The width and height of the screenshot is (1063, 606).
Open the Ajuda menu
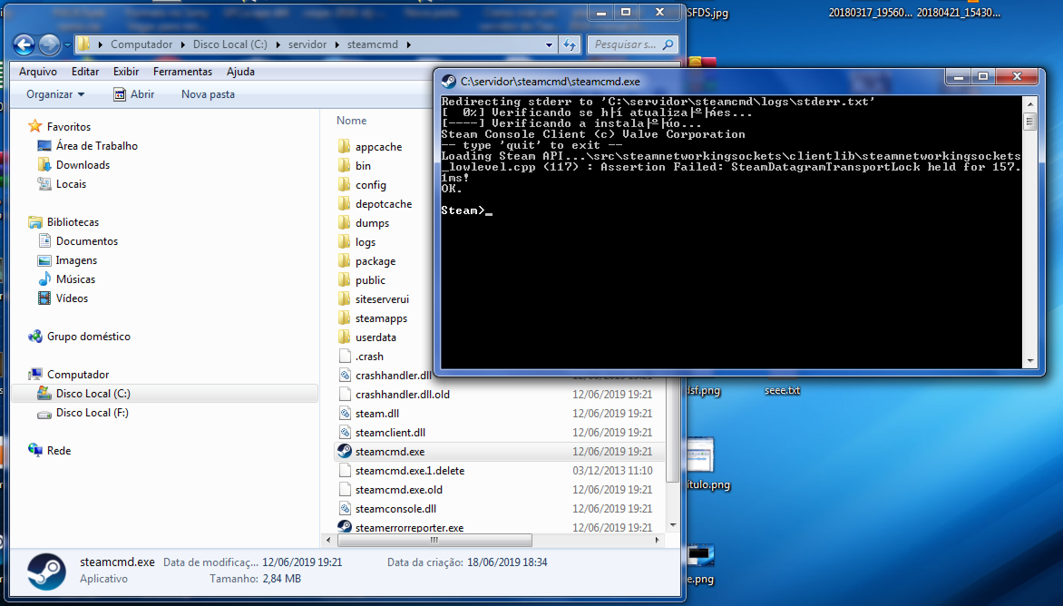tap(240, 71)
